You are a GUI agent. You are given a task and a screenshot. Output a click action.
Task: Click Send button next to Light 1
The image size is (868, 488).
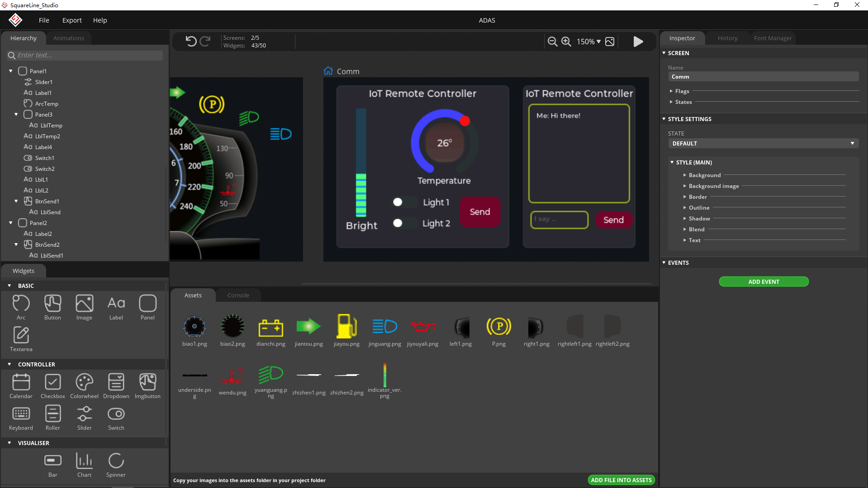[x=480, y=211]
